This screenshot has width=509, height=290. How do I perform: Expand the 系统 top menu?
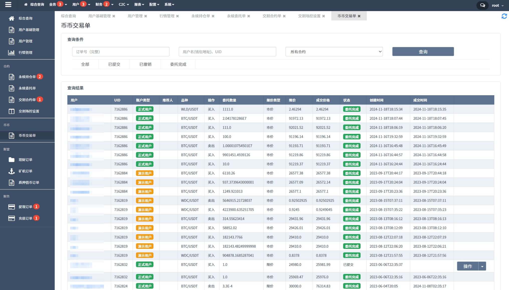(169, 5)
